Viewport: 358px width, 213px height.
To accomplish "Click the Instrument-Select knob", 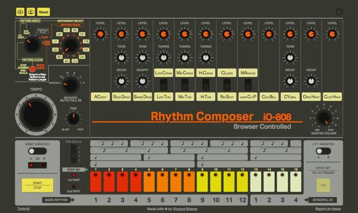I will [x=70, y=45].
